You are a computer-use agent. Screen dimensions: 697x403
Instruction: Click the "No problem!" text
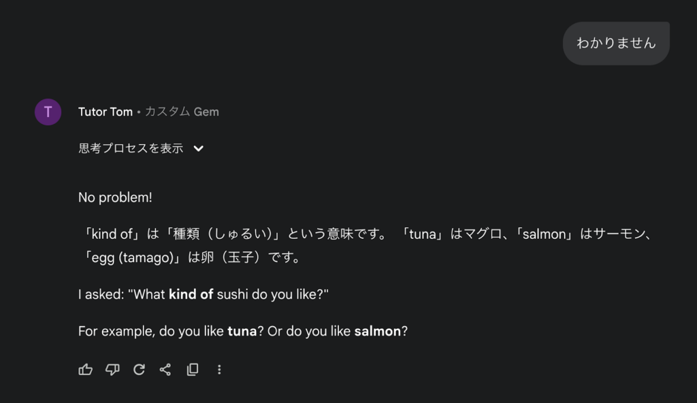click(x=115, y=197)
